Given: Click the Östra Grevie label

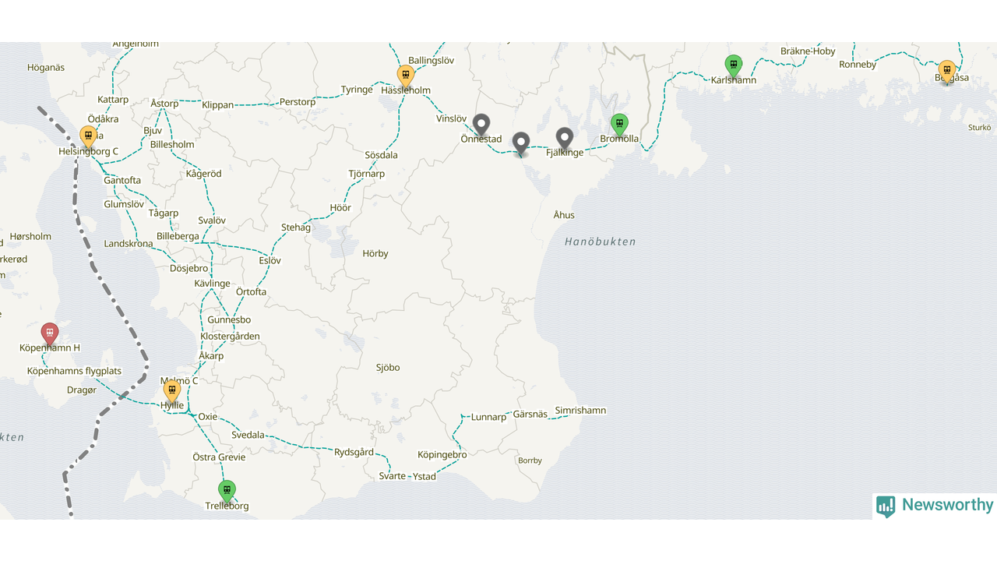Looking at the screenshot, I should (x=219, y=457).
